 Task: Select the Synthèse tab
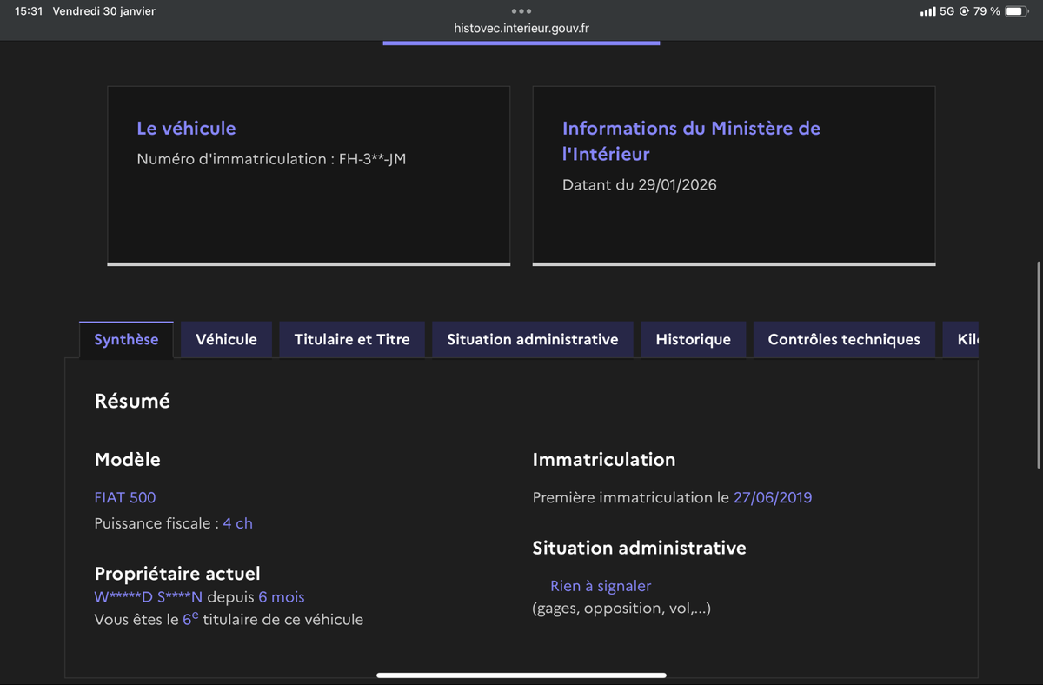coord(126,339)
